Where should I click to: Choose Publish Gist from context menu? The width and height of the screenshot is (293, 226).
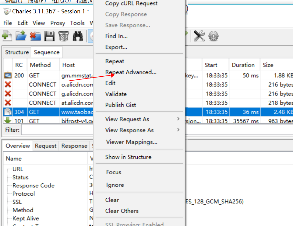point(121,105)
